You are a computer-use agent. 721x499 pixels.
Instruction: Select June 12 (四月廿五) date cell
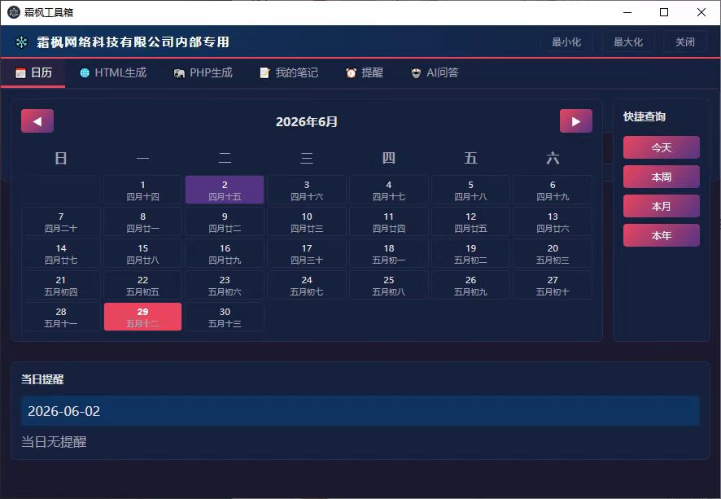(471, 221)
